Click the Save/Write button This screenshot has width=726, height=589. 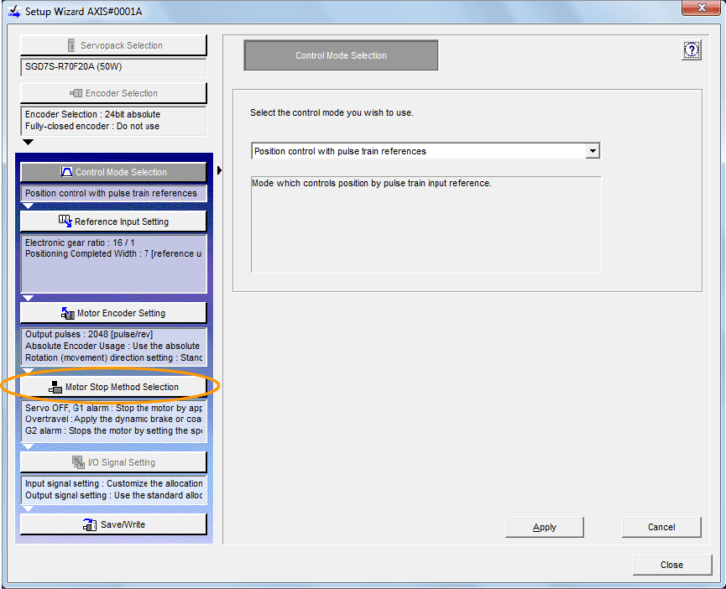pos(113,524)
